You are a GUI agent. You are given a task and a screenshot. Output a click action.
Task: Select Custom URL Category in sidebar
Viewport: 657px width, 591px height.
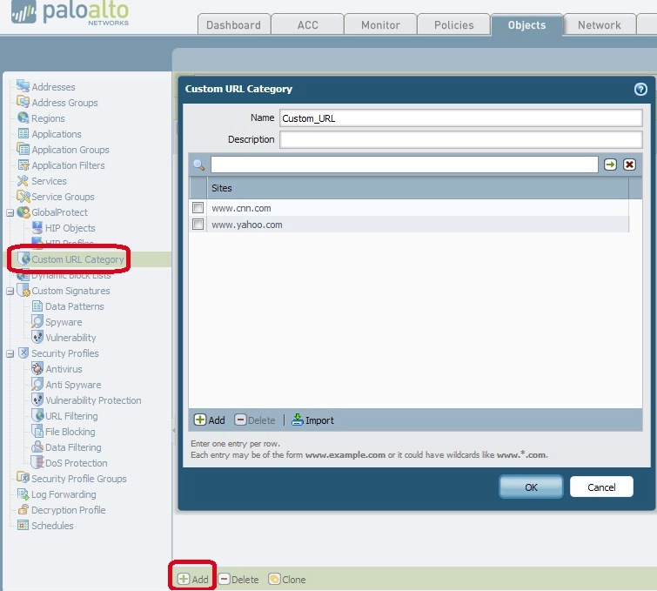pyautogui.click(x=77, y=259)
